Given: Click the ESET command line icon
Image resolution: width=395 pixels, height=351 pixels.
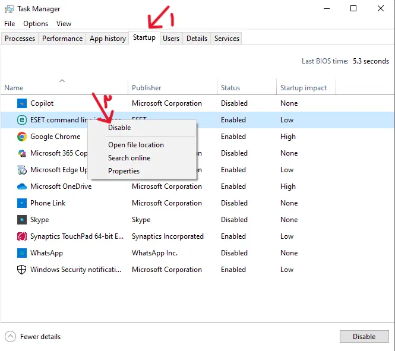Looking at the screenshot, I should 21,120.
